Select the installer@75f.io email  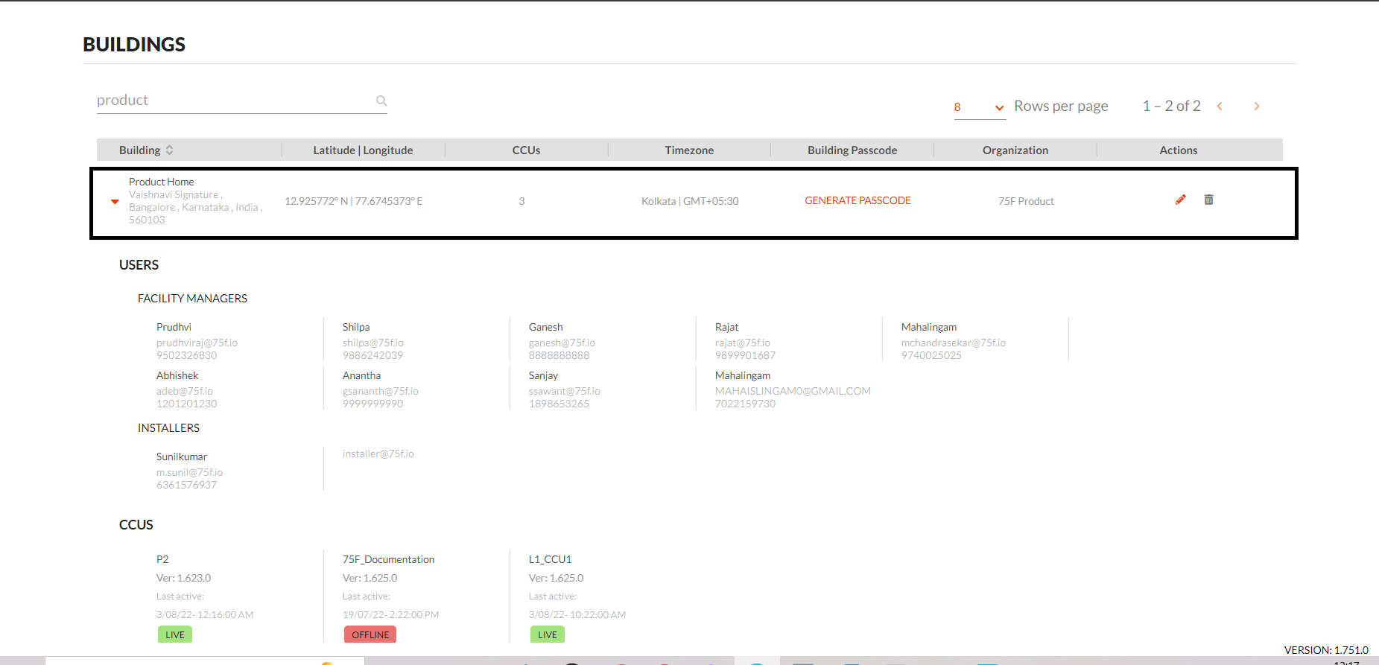tap(378, 454)
